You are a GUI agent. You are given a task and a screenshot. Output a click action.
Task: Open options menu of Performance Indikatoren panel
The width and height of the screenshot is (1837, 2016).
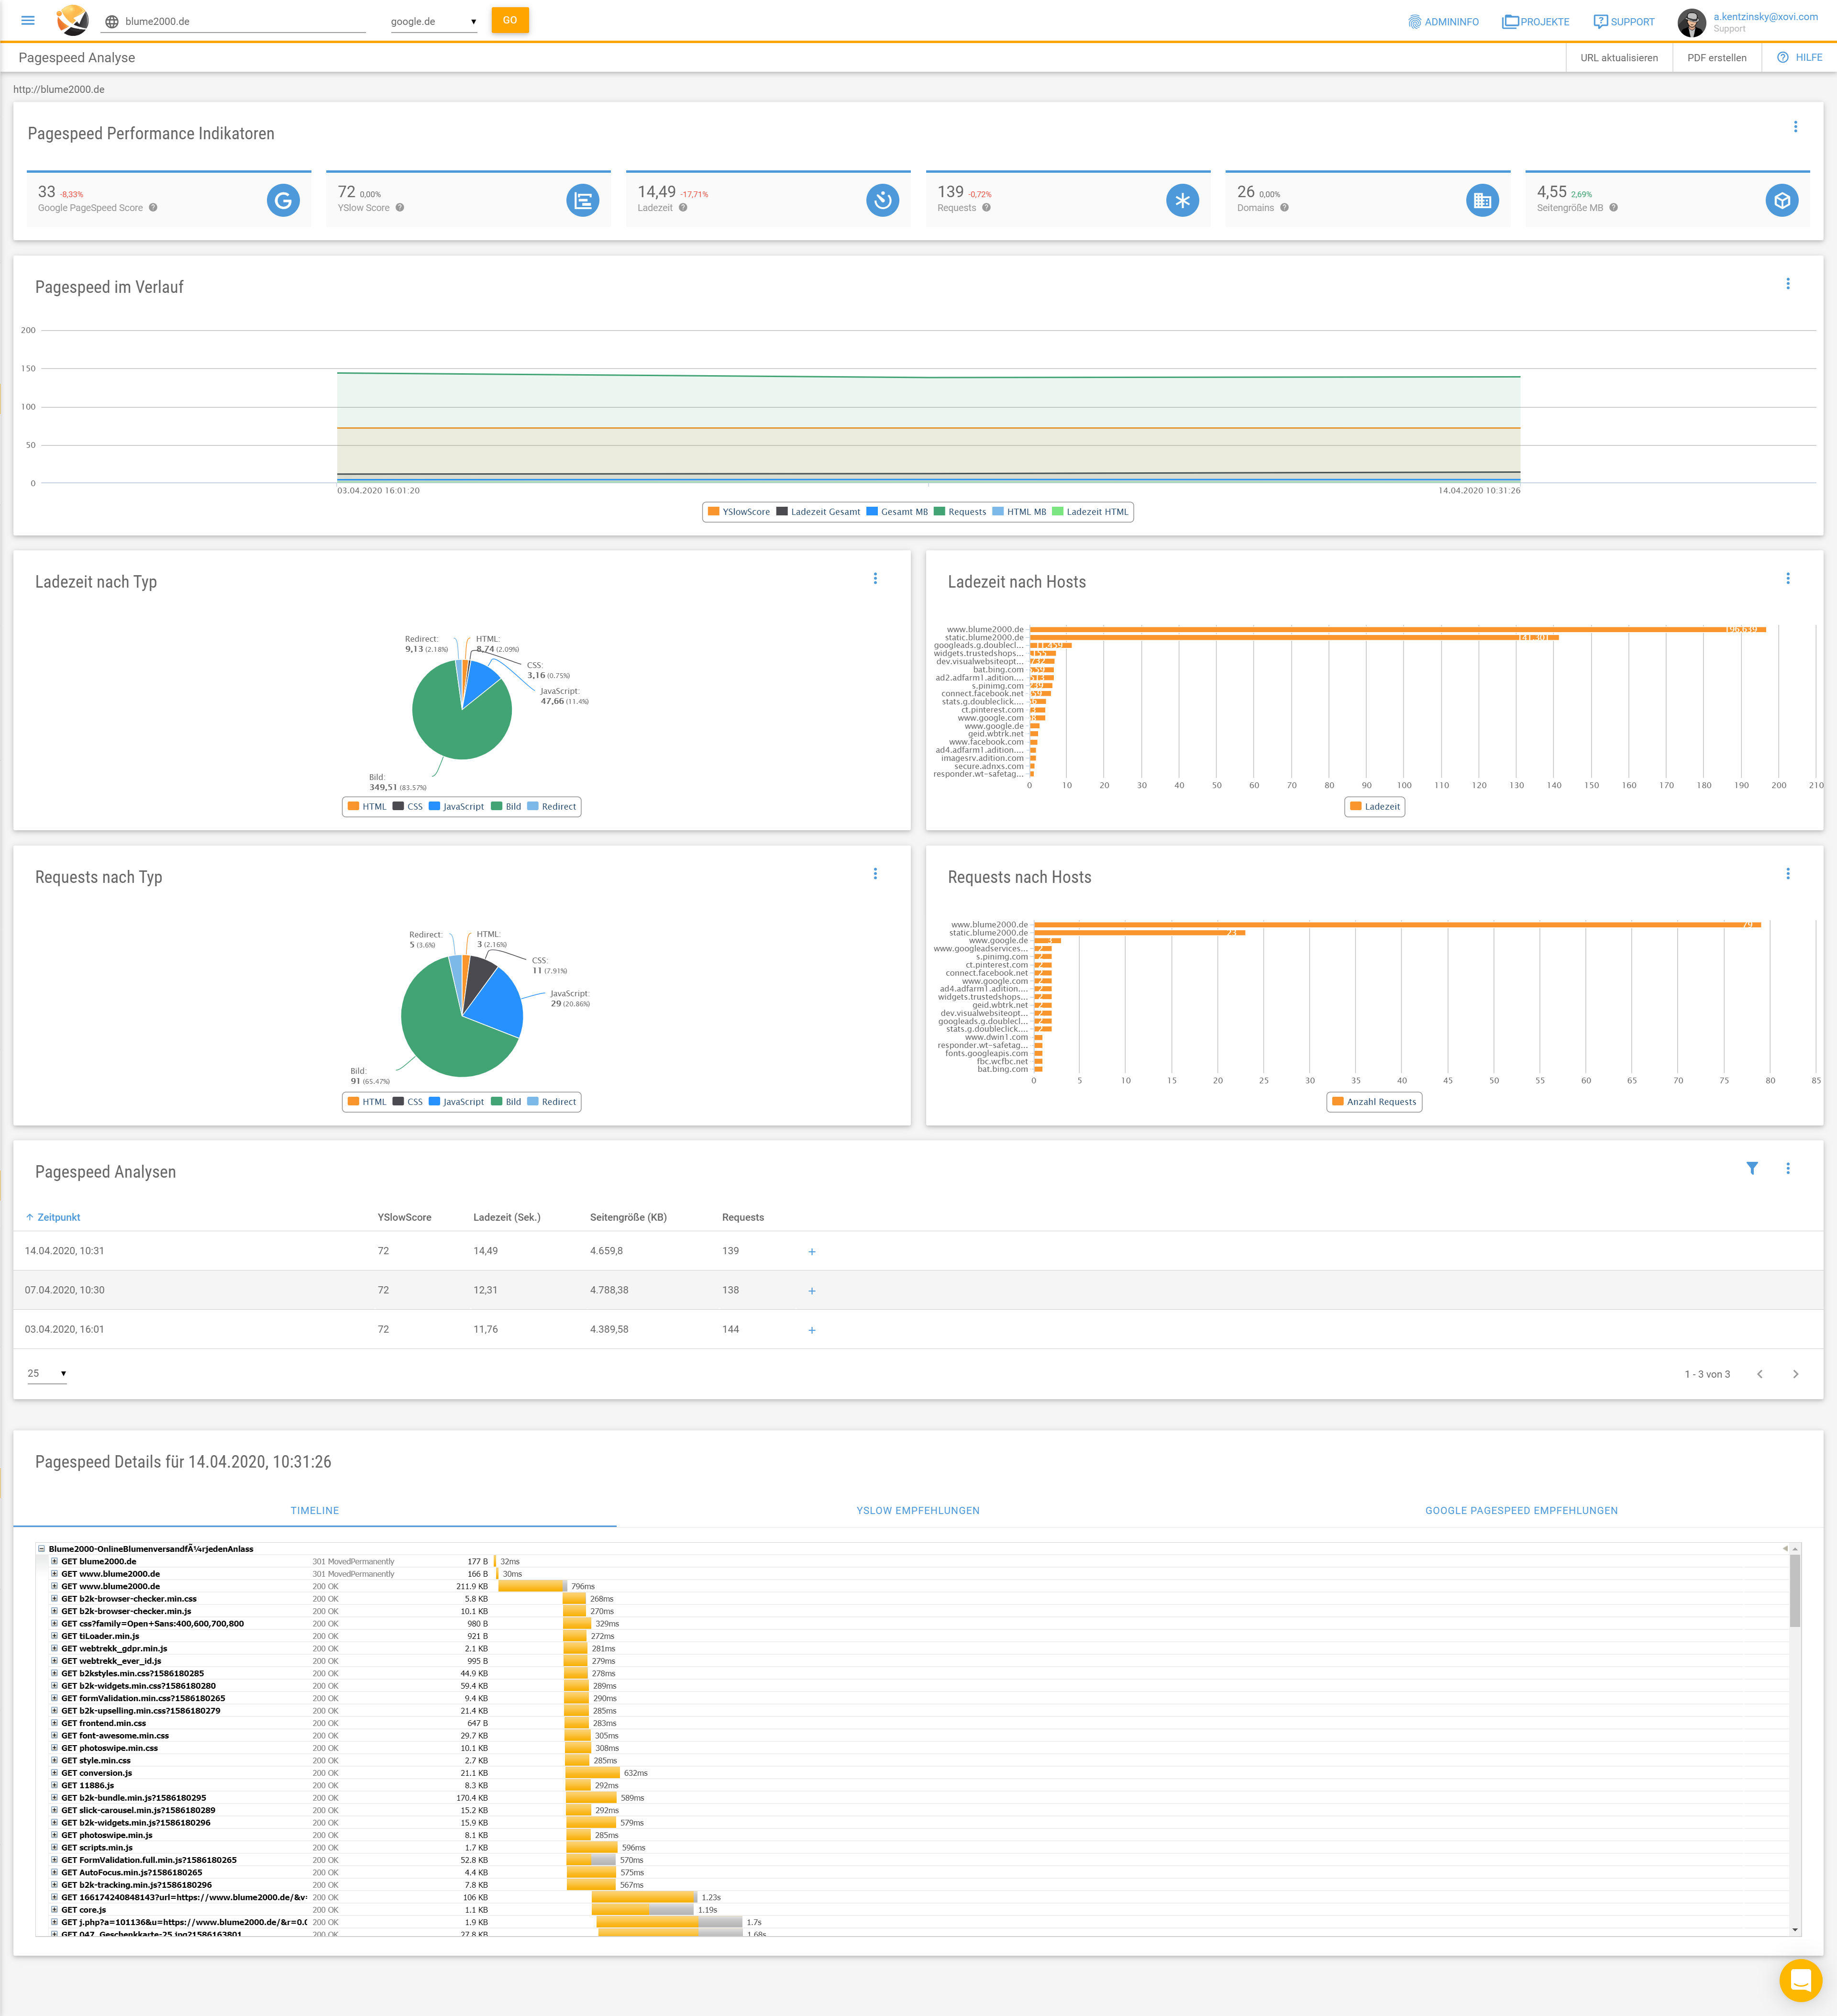tap(1795, 127)
